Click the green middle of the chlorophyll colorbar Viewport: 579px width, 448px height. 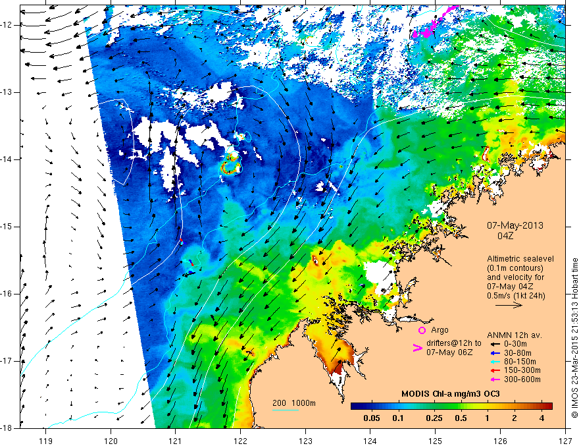451,406
